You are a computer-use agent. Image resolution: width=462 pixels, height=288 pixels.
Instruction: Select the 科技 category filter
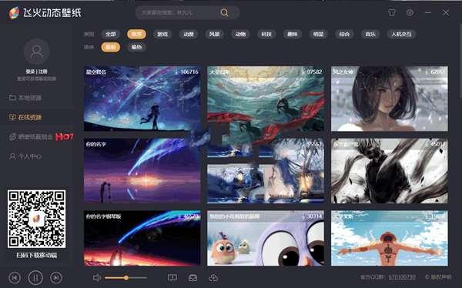(x=266, y=34)
